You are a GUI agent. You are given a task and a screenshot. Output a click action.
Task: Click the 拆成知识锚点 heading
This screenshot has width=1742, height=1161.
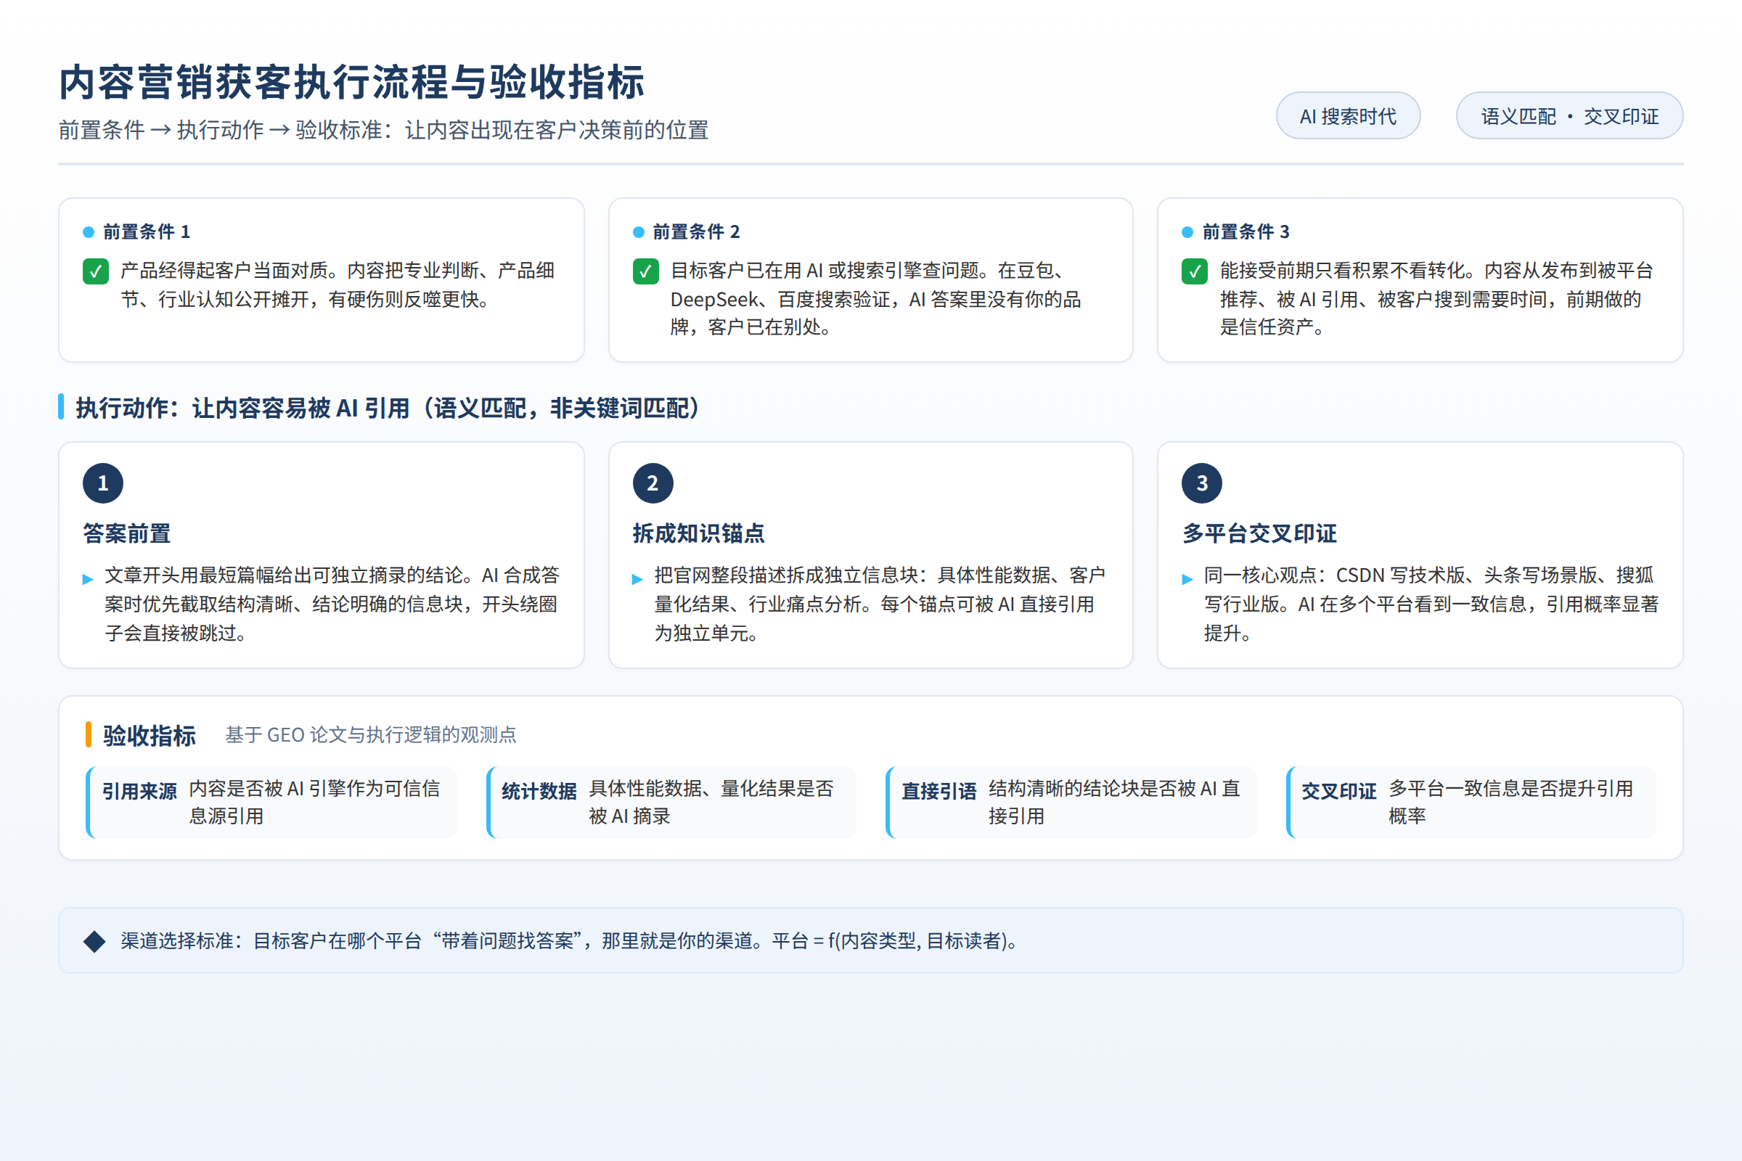tap(698, 533)
